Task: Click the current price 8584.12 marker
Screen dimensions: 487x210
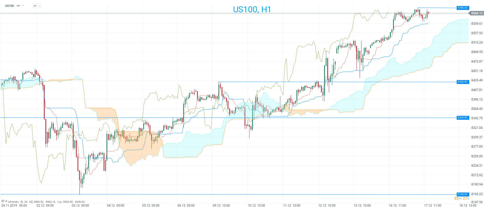Action: (477, 13)
